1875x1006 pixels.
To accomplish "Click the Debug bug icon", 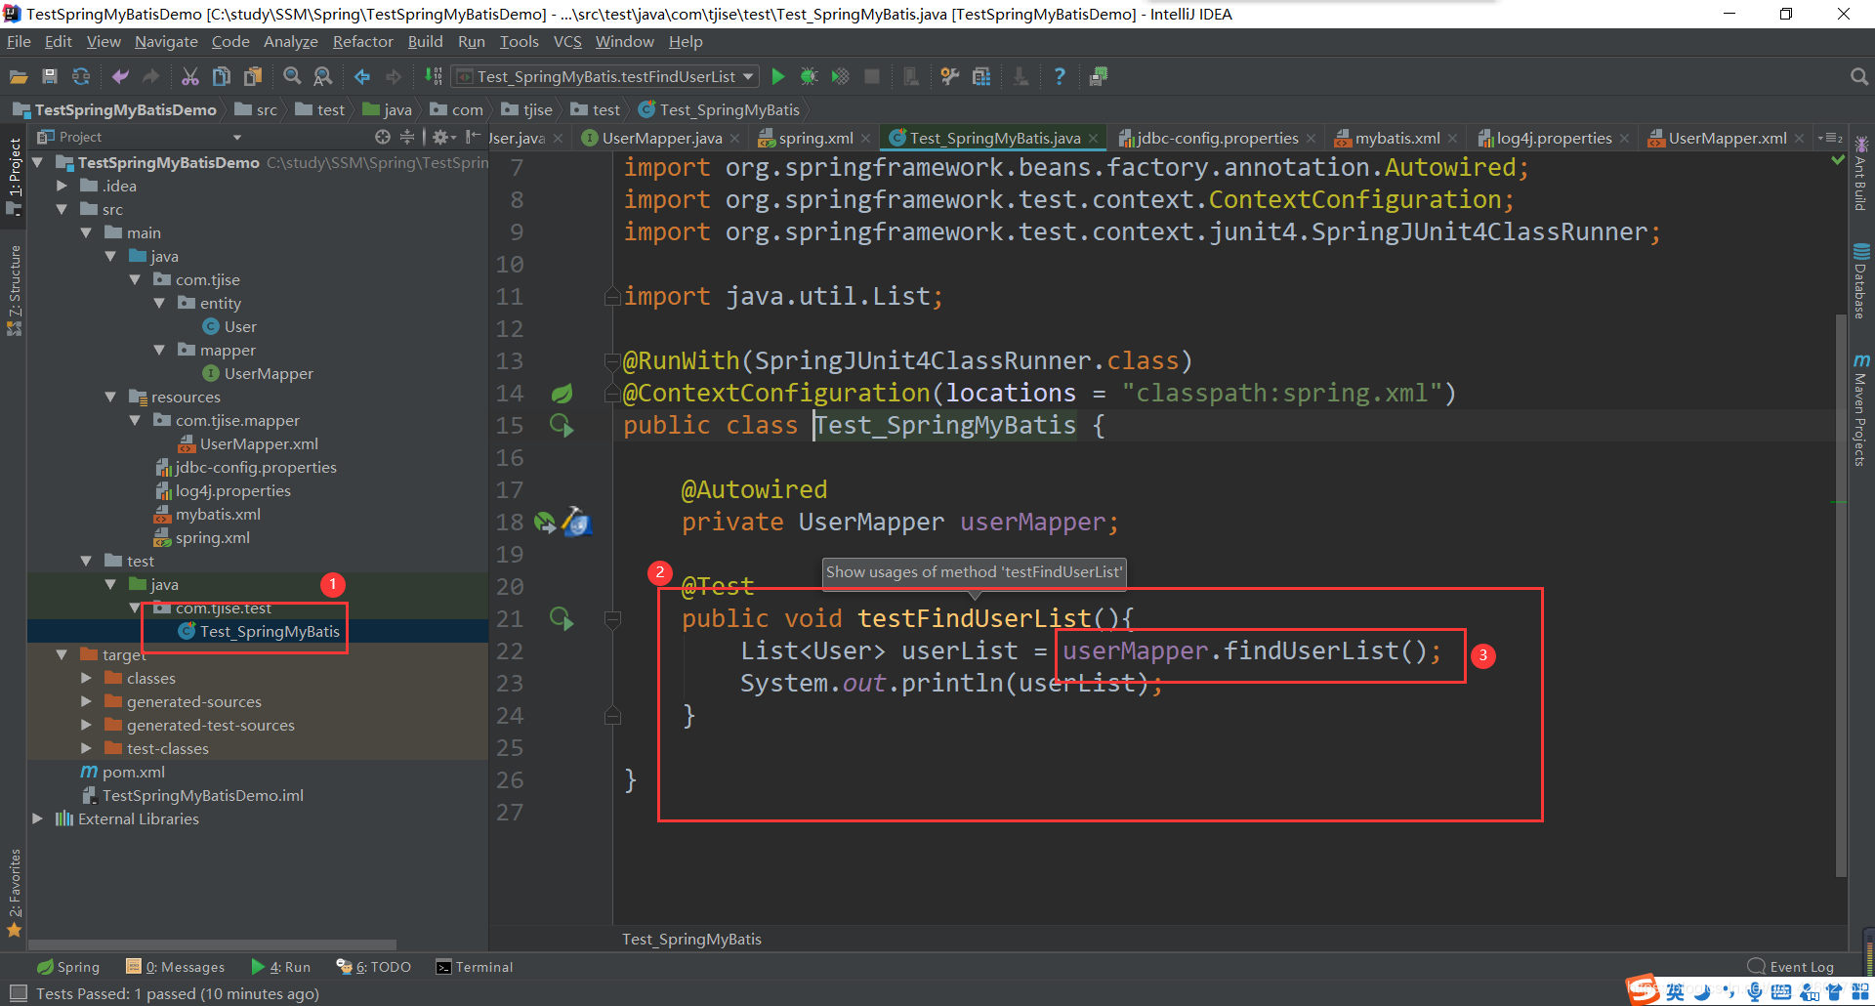I will tap(810, 76).
